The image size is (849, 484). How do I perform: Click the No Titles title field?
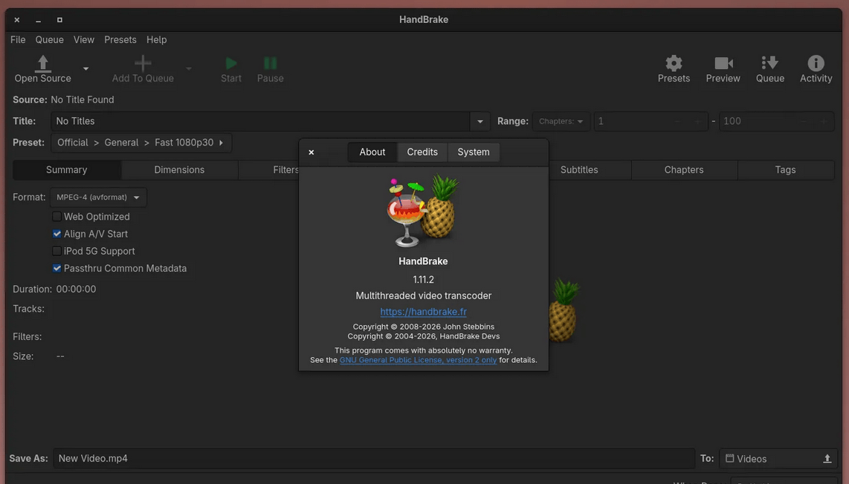(x=260, y=121)
